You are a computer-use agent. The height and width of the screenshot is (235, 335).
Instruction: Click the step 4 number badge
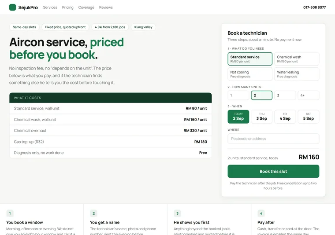tap(261, 213)
